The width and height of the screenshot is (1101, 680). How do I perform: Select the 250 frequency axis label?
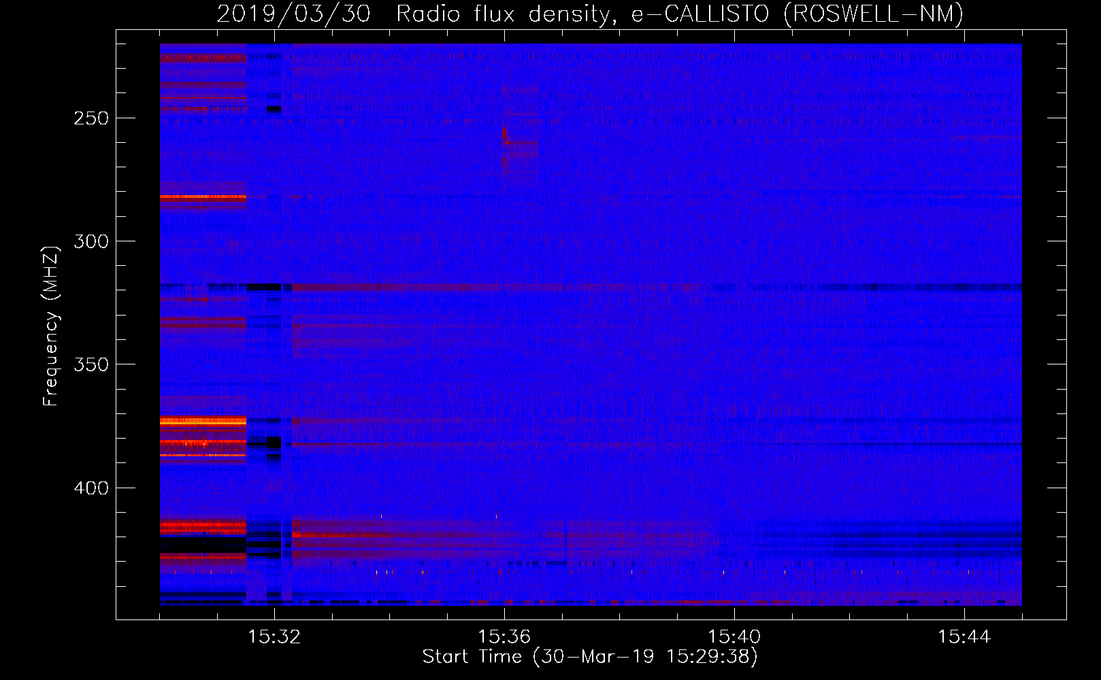click(x=91, y=118)
